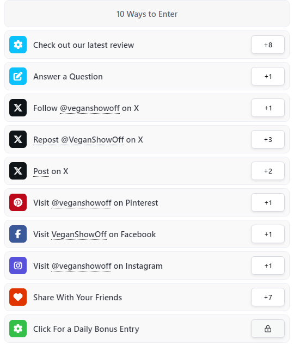Click the blue Facebook icon
294x346 pixels.
[18, 234]
